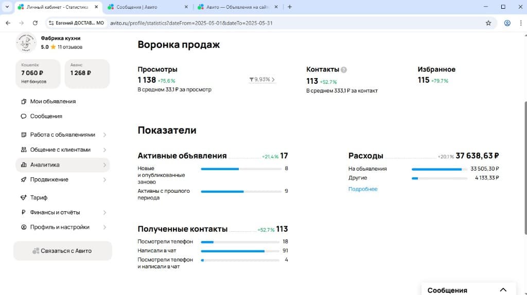View site information icon in address bar
This screenshot has height=295, width=527.
51,23
